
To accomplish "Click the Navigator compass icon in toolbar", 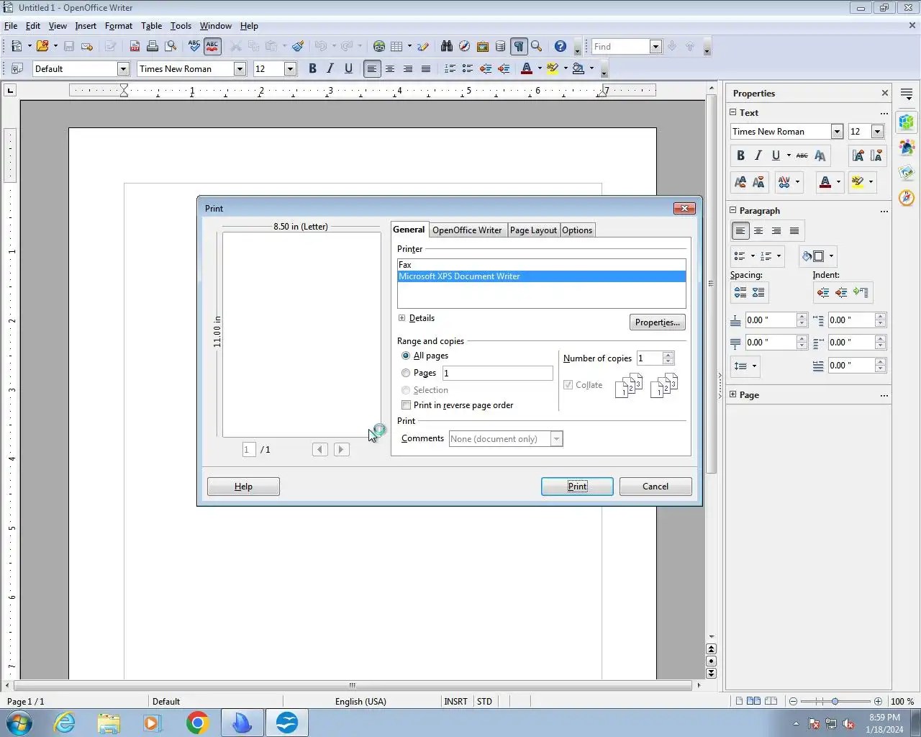I will click(x=465, y=46).
